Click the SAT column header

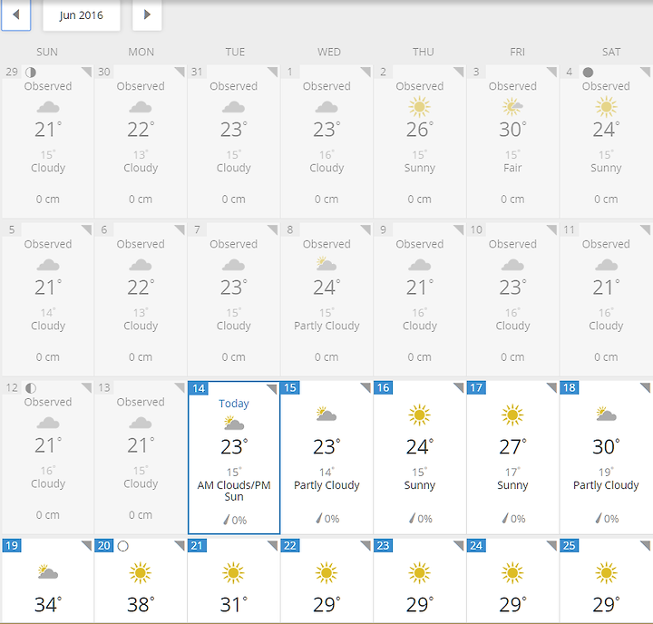[x=611, y=52]
